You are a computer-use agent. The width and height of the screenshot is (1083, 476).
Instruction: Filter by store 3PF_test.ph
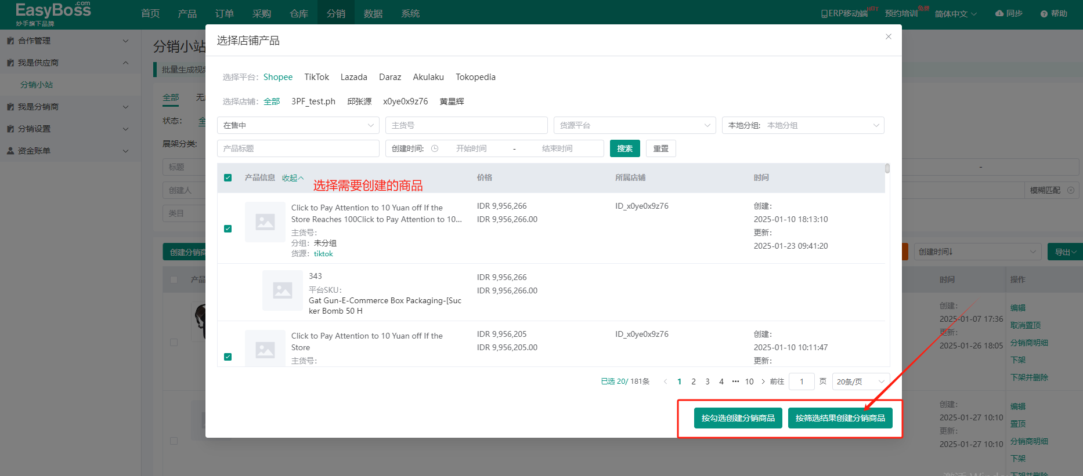tap(313, 101)
